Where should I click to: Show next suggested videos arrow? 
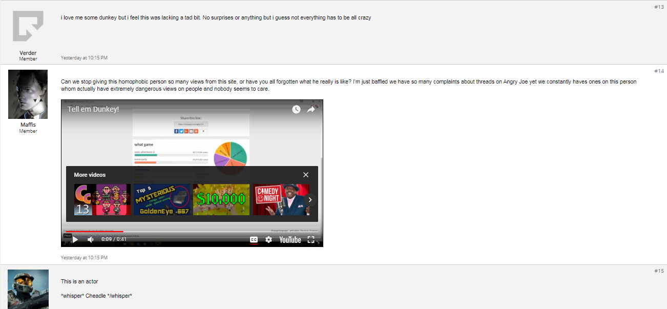pos(310,200)
